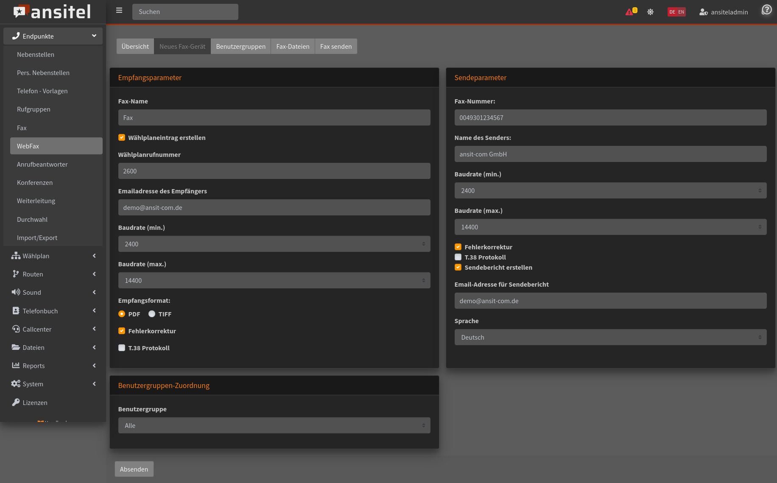Viewport: 777px width, 483px height.
Task: Open the Benutzergruppe dropdown
Action: [274, 425]
